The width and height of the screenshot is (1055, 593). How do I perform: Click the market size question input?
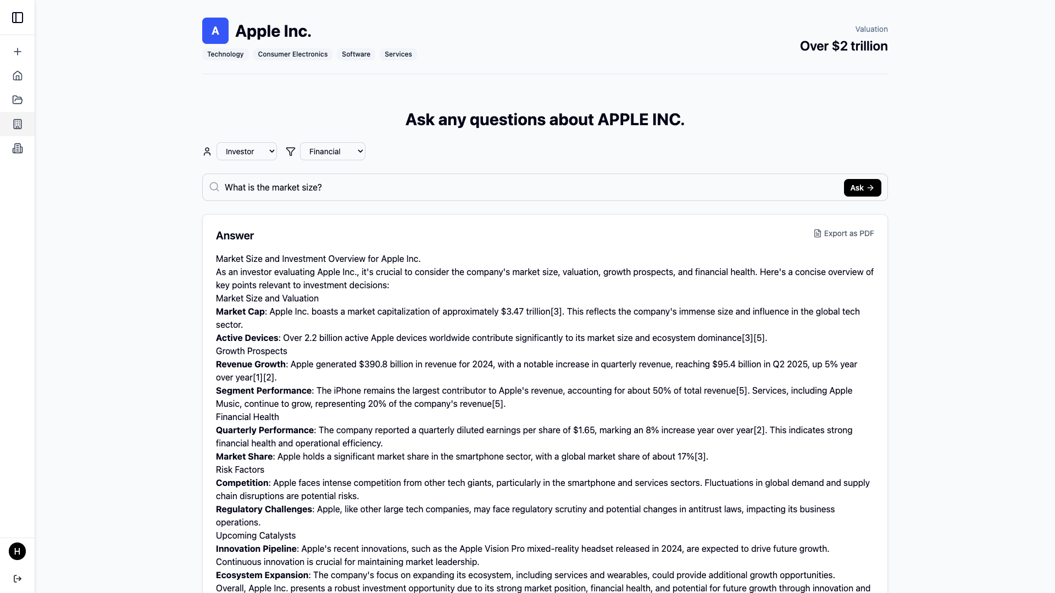click(527, 188)
